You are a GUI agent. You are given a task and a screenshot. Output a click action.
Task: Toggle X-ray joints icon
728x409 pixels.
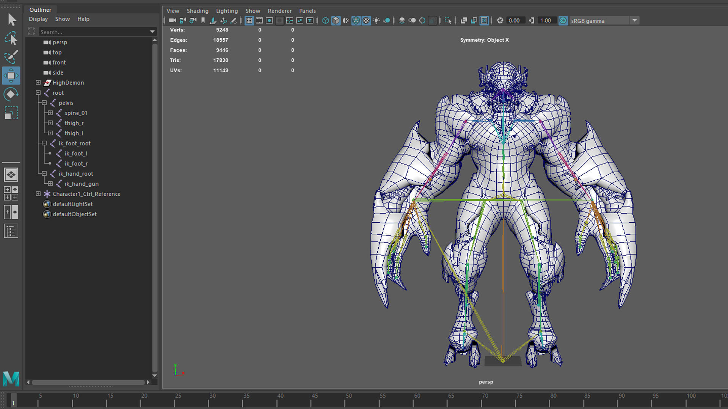click(x=484, y=20)
